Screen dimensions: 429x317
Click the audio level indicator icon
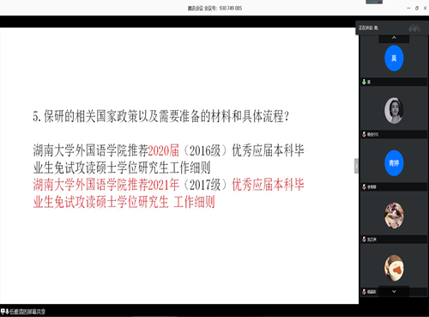414,27
